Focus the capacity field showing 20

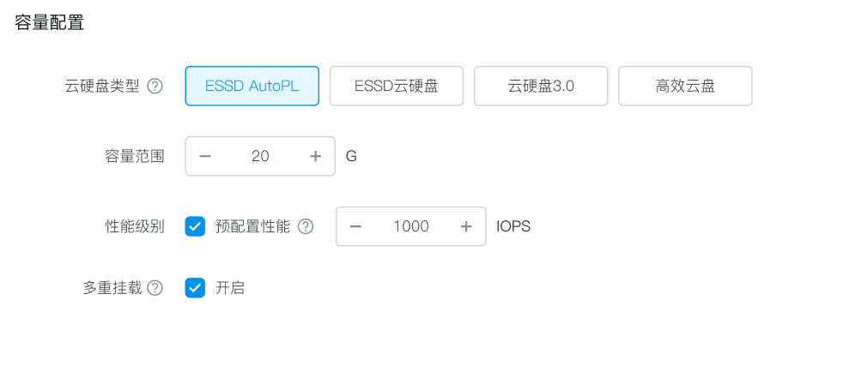tap(260, 156)
